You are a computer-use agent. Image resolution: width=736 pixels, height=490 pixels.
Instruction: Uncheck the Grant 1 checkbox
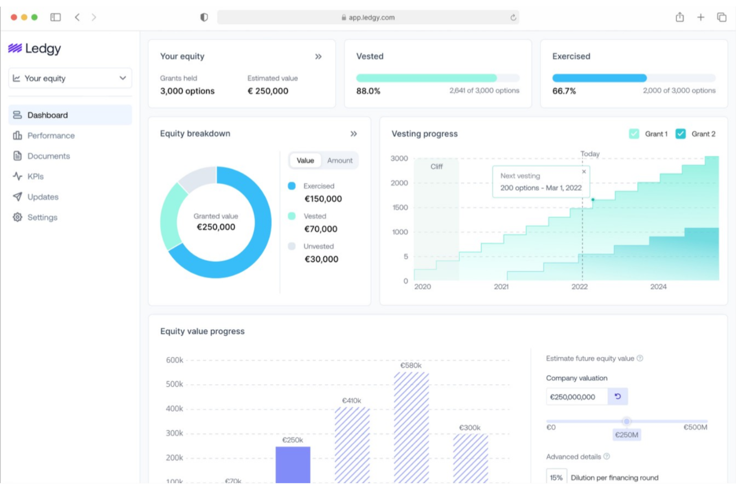pos(634,134)
